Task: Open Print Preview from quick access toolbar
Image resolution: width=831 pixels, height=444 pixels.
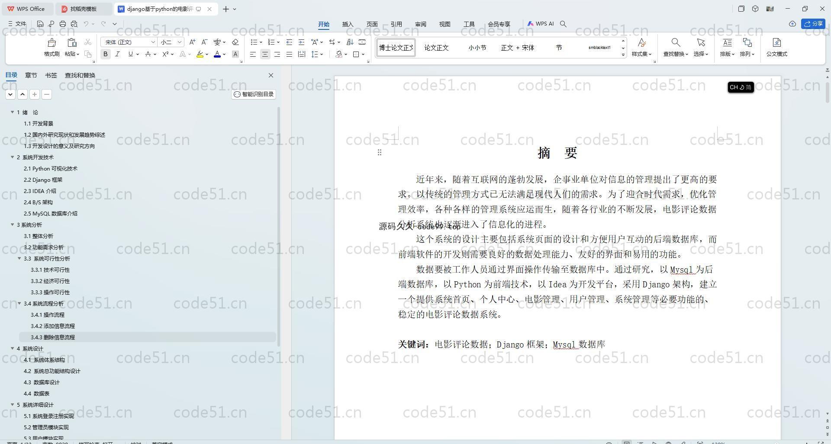Action: click(x=74, y=24)
